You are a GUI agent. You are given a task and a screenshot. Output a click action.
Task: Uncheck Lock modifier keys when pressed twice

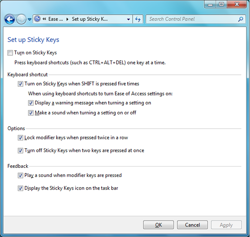point(20,138)
